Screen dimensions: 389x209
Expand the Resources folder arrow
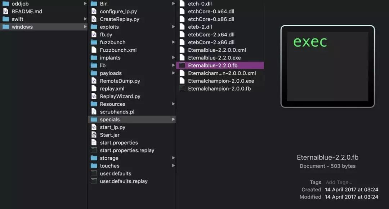click(x=173, y=104)
